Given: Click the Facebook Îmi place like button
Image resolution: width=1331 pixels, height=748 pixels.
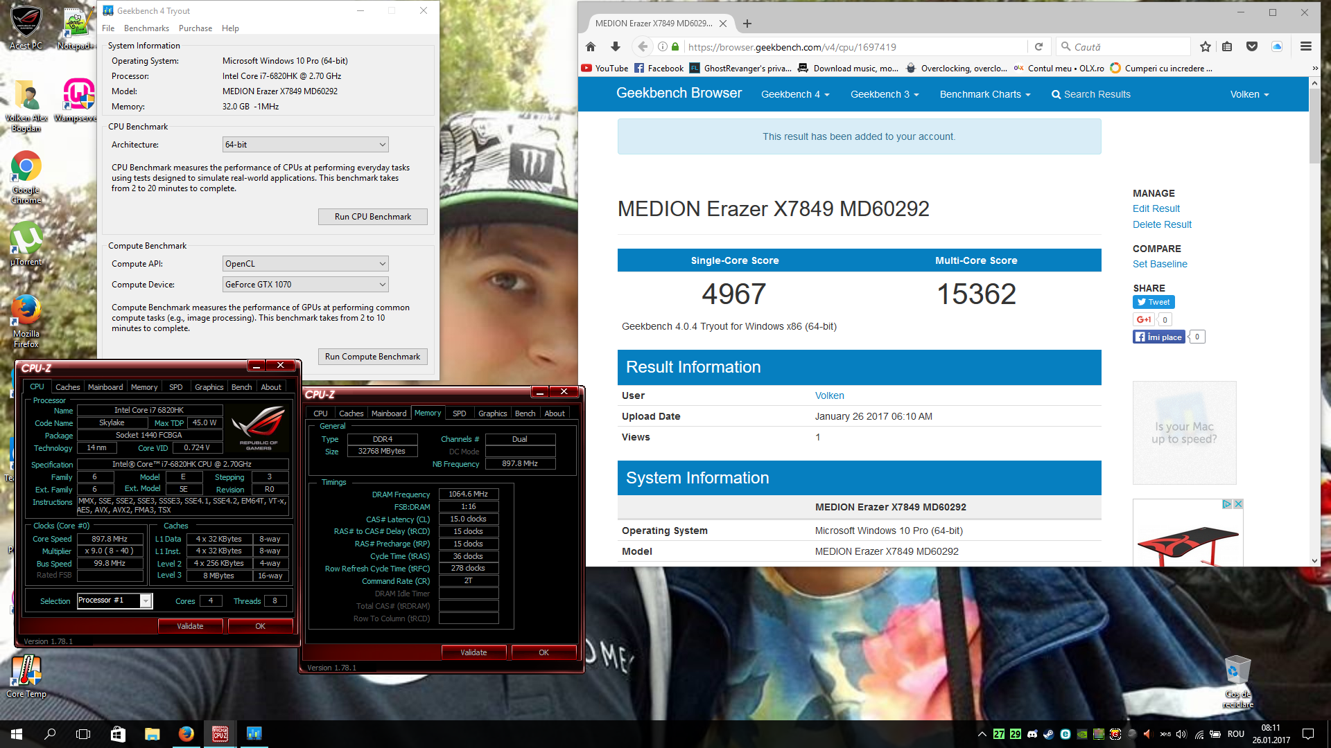Looking at the screenshot, I should (x=1159, y=337).
